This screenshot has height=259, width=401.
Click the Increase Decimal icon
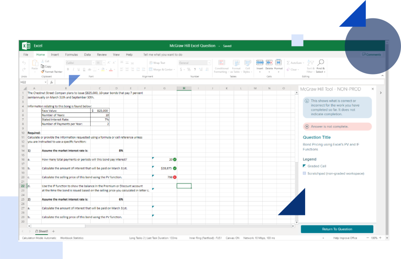click(201, 70)
